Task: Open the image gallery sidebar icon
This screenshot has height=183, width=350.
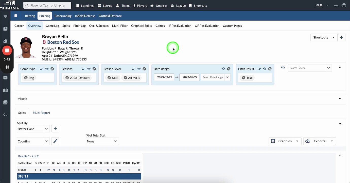Action: 5,102
